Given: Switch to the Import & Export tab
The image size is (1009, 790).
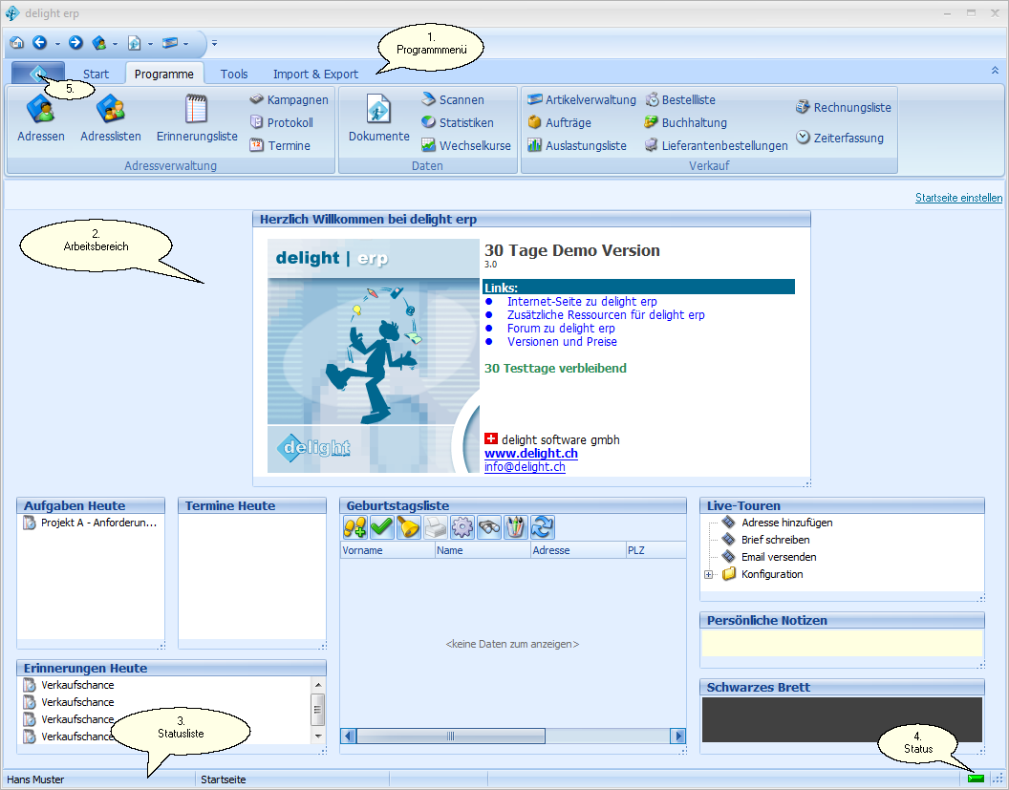Looking at the screenshot, I should point(315,74).
